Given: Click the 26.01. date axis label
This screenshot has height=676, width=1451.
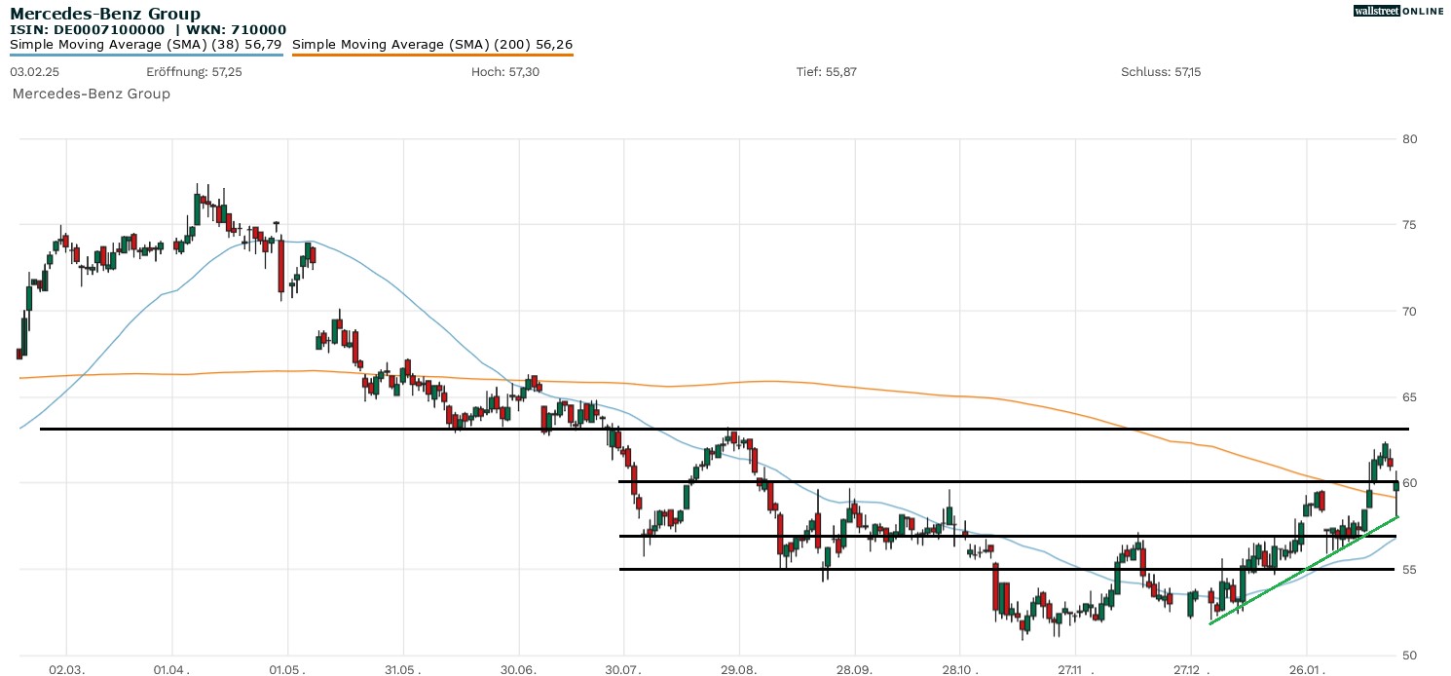Looking at the screenshot, I should tap(1306, 669).
